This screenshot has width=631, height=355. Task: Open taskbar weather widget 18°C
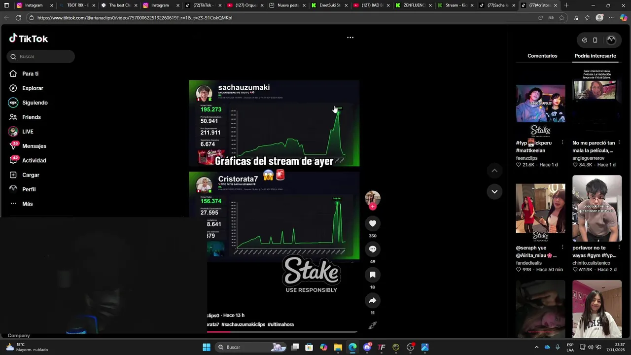pos(27,347)
